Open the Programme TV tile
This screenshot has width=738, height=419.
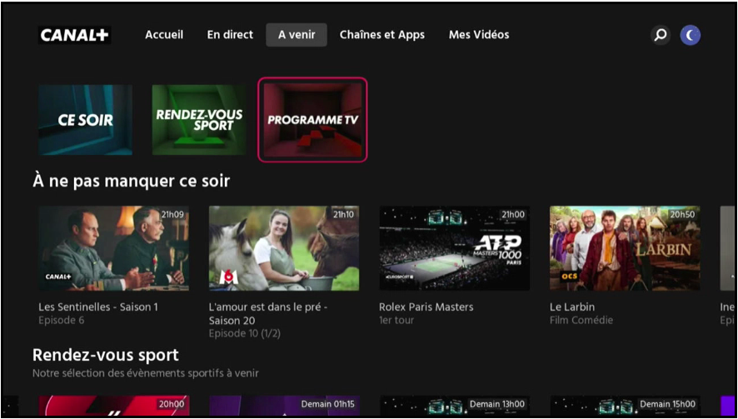pyautogui.click(x=312, y=120)
